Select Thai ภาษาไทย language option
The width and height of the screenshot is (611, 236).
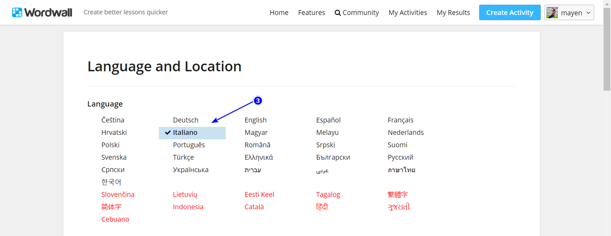point(401,170)
